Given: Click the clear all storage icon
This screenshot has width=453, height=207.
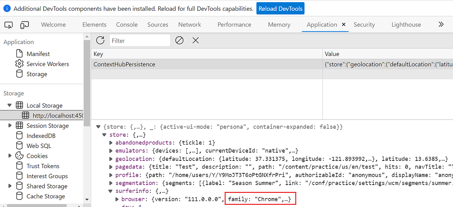Looking at the screenshot, I should (179, 41).
